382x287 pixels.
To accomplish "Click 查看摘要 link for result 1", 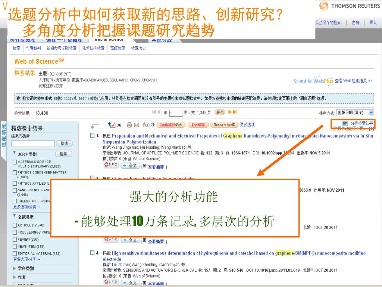I will point(156,167).
